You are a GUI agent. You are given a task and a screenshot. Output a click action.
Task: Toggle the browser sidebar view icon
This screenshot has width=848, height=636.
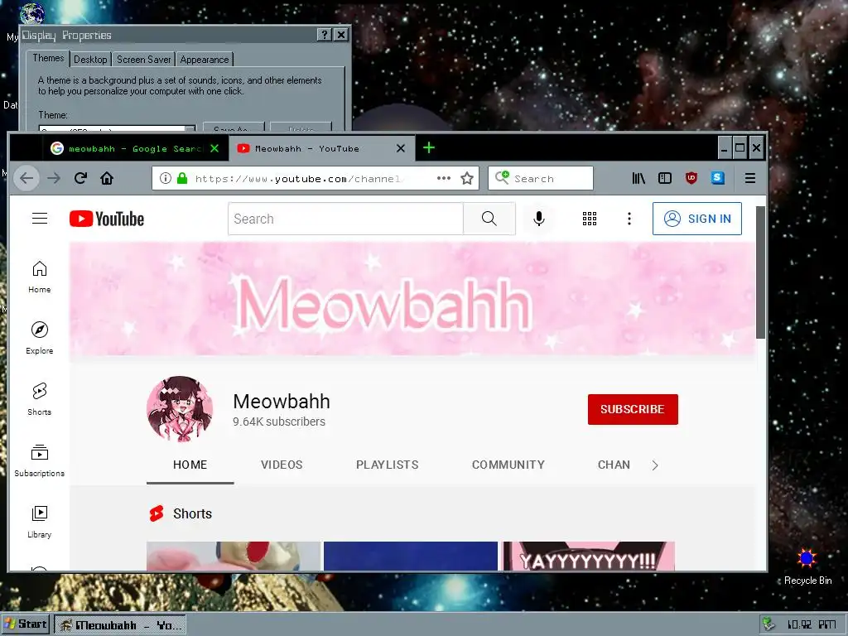(665, 178)
